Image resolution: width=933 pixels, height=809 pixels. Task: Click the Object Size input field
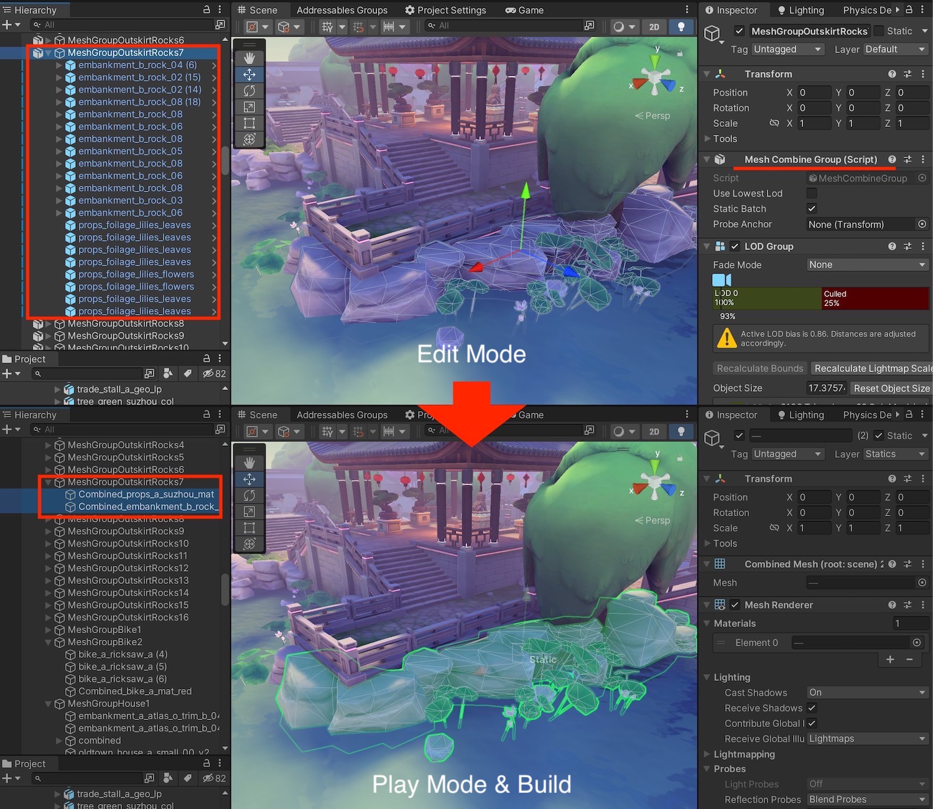(x=826, y=389)
